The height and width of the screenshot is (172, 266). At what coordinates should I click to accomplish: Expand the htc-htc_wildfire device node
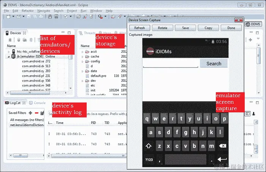(x=9, y=52)
